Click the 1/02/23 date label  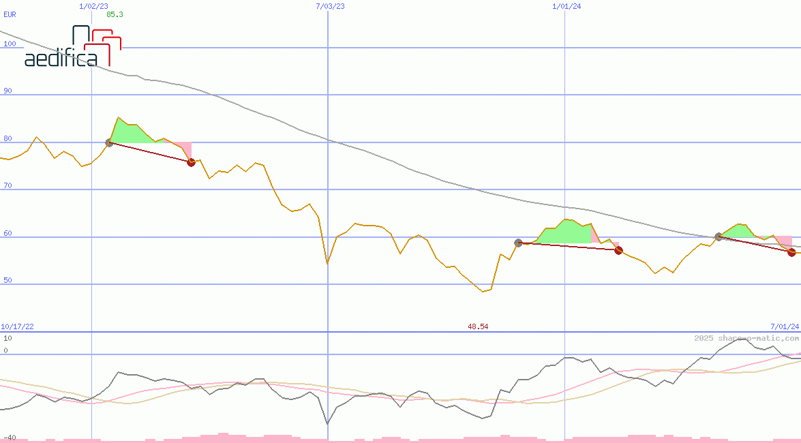pos(92,5)
